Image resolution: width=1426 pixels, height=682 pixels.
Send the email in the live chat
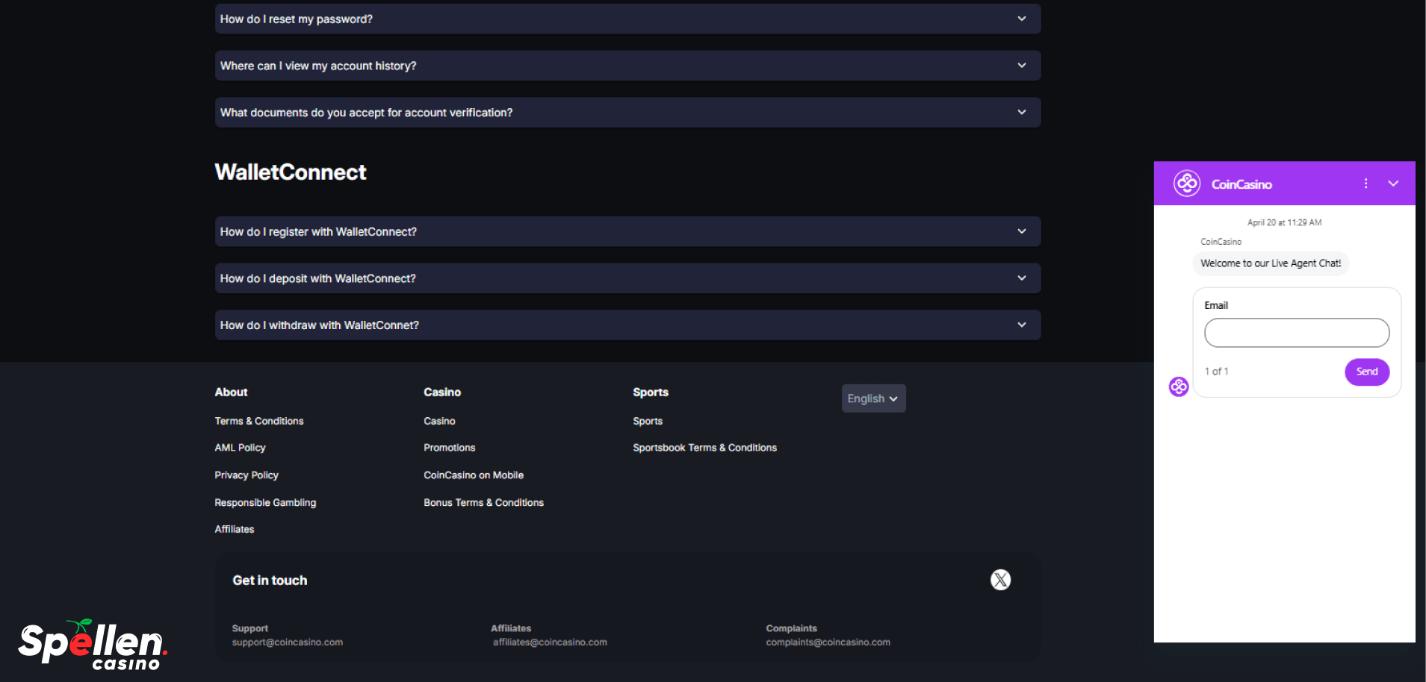pyautogui.click(x=1367, y=372)
